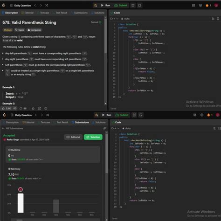Toggle Auto lock in bottom code editor
The image size is (221, 221).
coord(126,128)
